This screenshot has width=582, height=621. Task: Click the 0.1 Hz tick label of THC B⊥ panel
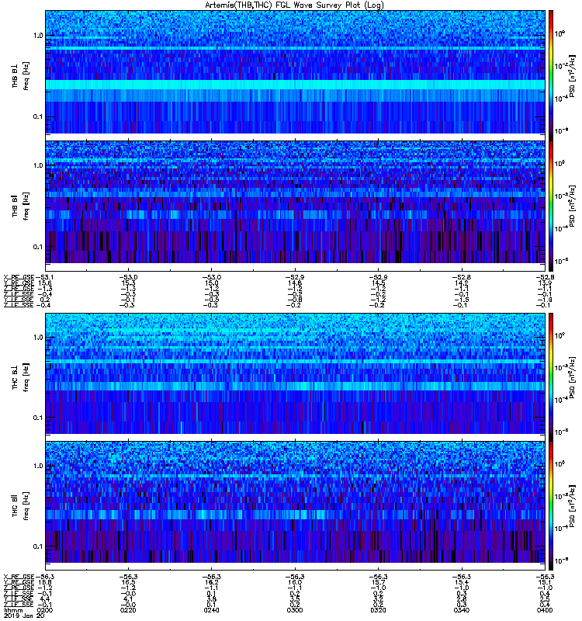(x=38, y=418)
